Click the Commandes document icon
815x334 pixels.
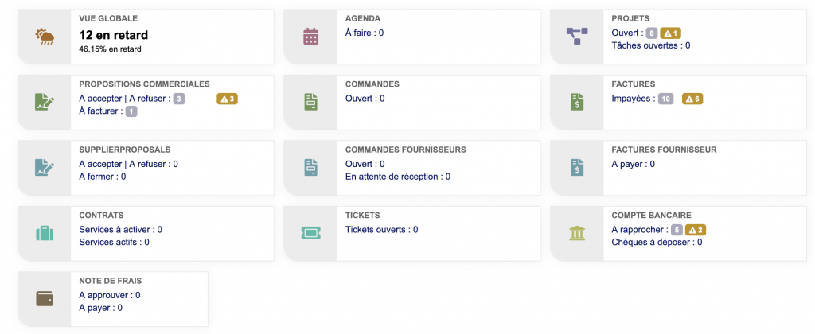pos(311,101)
